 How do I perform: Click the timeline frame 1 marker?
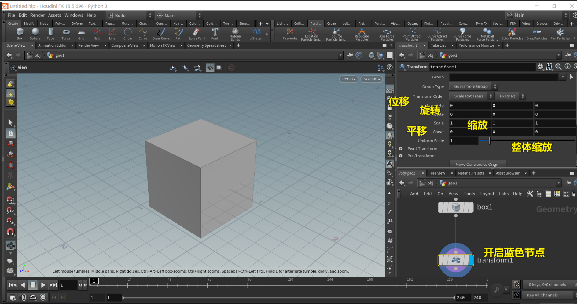(94, 281)
